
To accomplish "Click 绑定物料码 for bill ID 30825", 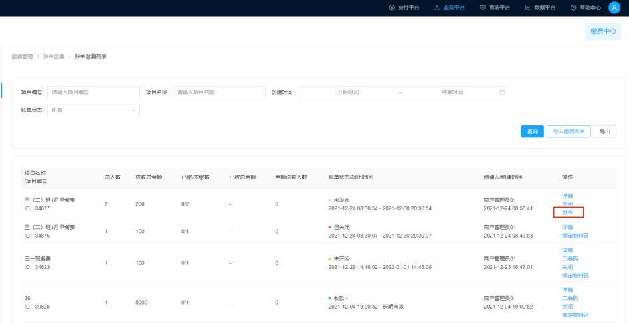I will pyautogui.click(x=575, y=315).
